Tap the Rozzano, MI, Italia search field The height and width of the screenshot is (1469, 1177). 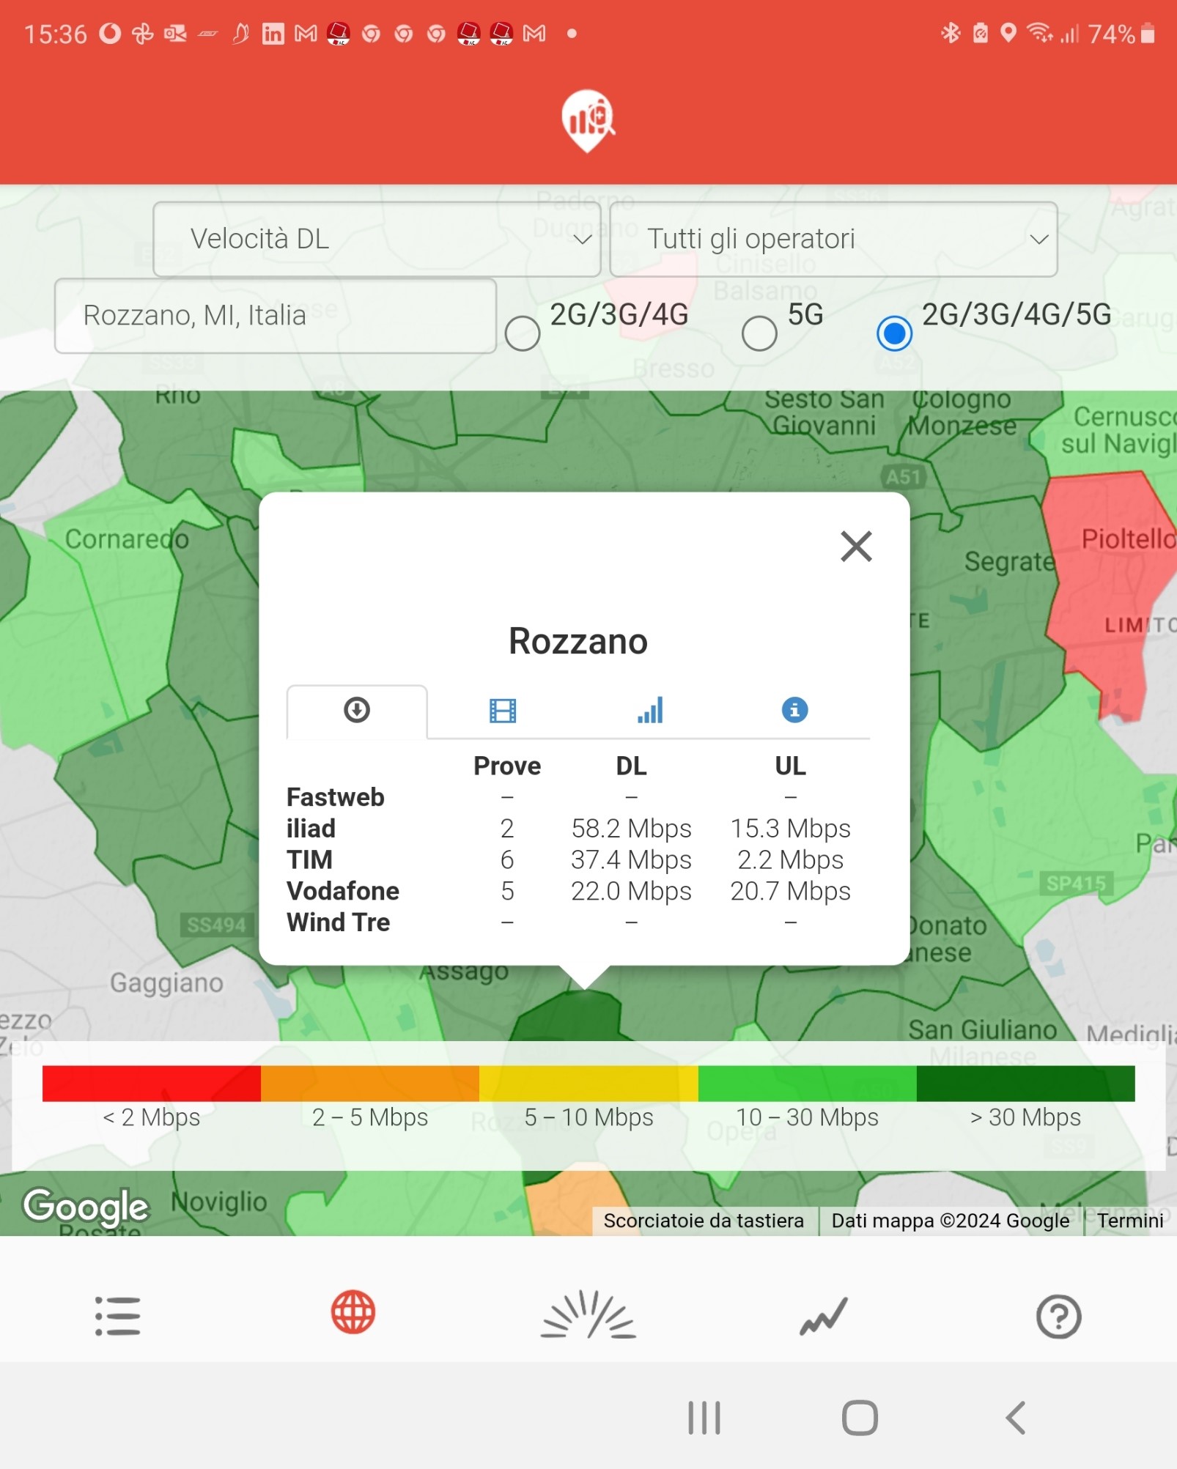[276, 316]
